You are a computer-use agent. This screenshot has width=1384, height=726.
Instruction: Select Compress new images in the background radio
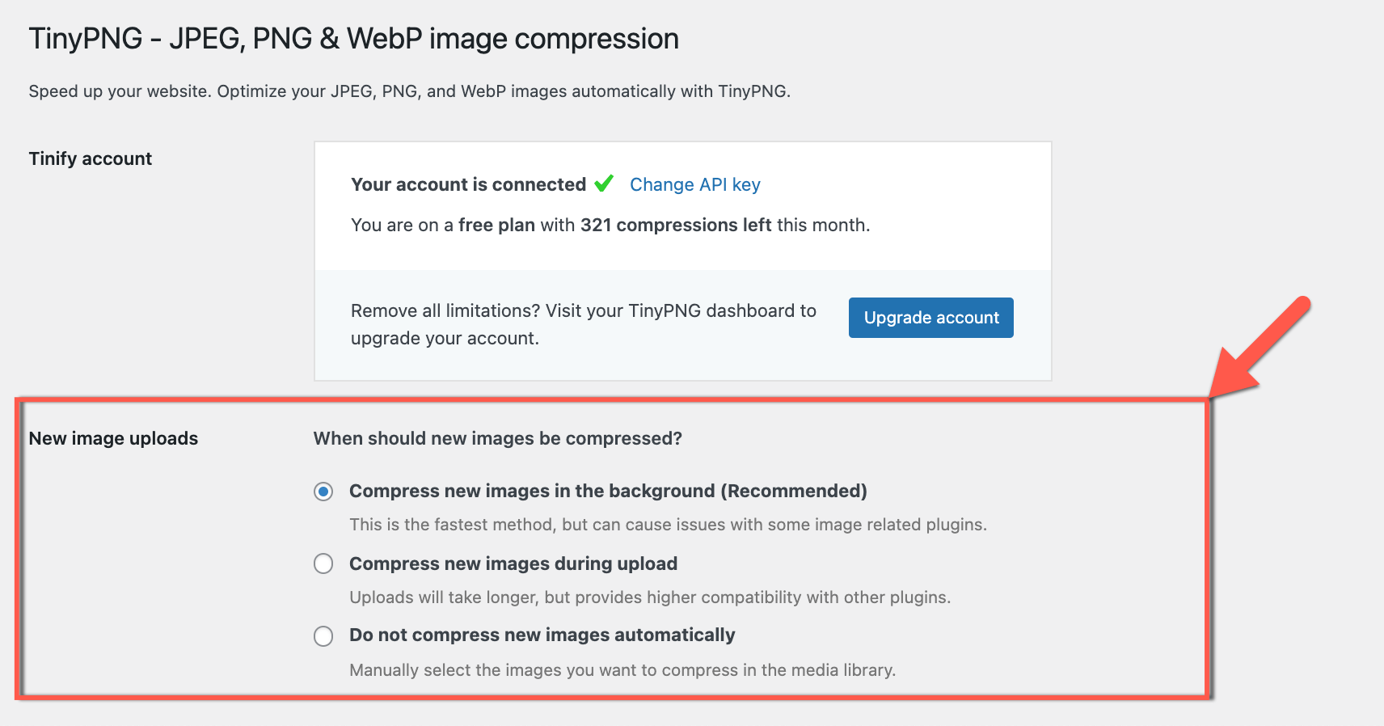click(323, 492)
